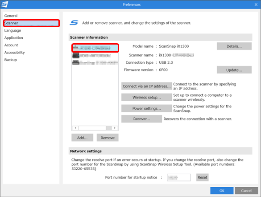261x197 pixels.
Task: Click the USB 2.0 connection type value
Action: point(166,62)
